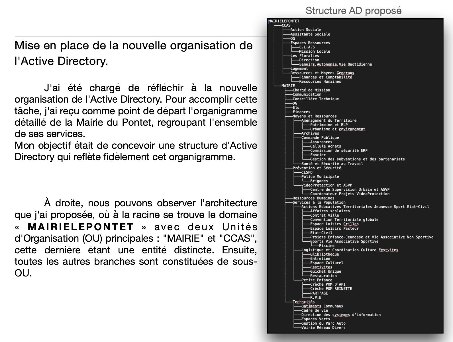Select the 'Les Floralies' node
Image resolution: width=453 pixels, height=342 pixels.
[305, 56]
